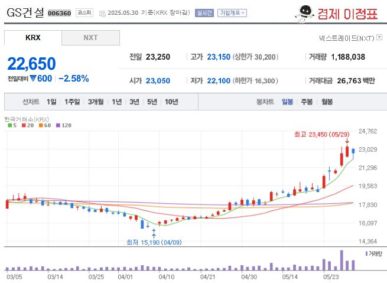
Task: Click the 한국거래소(KRX) chart label
Action: point(27,119)
